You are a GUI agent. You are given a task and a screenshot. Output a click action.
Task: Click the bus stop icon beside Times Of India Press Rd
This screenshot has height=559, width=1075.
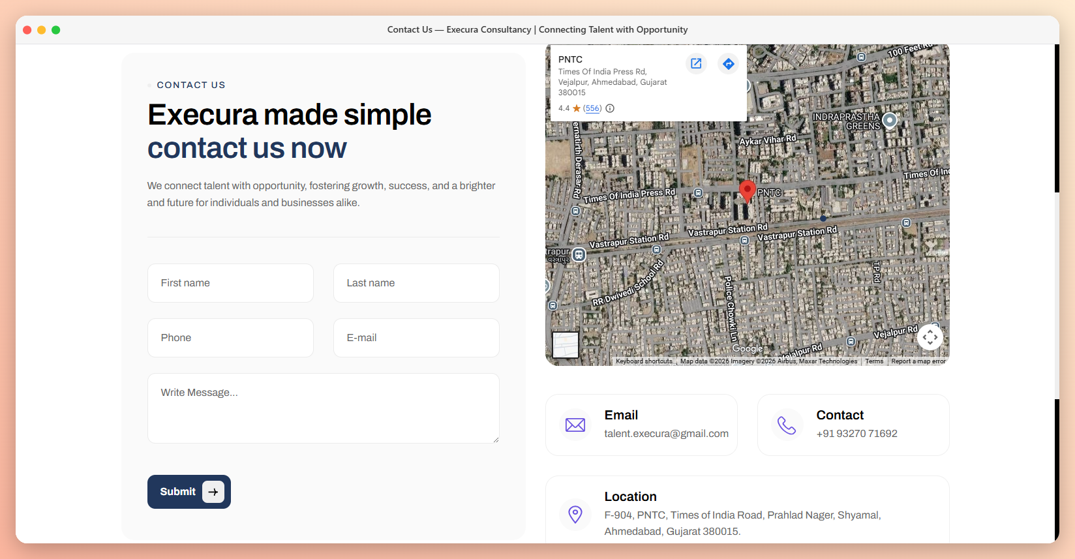click(x=698, y=193)
